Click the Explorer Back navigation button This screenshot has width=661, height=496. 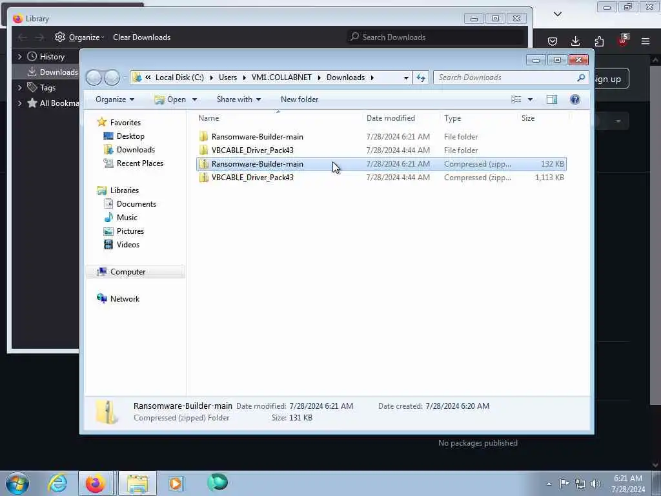click(x=94, y=77)
